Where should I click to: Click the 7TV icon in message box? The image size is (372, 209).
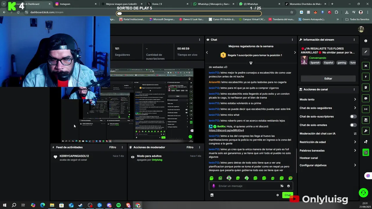point(282,186)
